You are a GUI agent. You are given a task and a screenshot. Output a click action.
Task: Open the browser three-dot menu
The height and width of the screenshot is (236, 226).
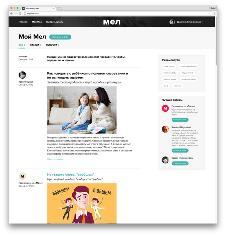pyautogui.click(x=215, y=13)
